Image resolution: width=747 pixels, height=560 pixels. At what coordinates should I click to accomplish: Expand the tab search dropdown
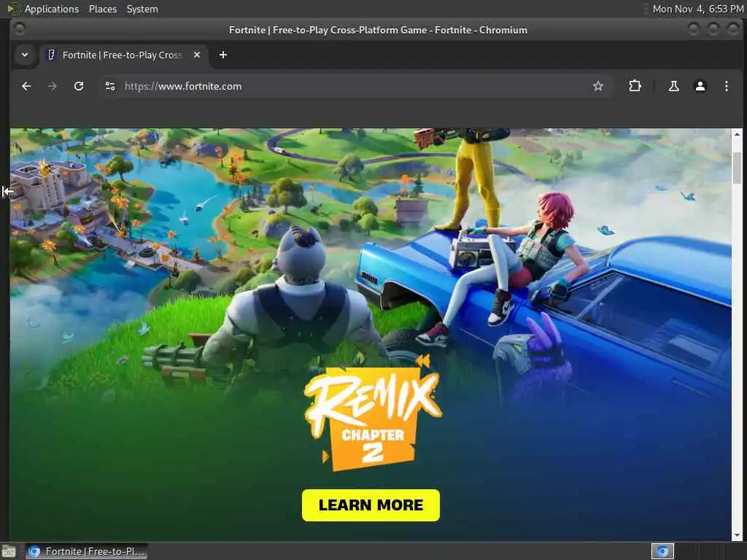[25, 55]
